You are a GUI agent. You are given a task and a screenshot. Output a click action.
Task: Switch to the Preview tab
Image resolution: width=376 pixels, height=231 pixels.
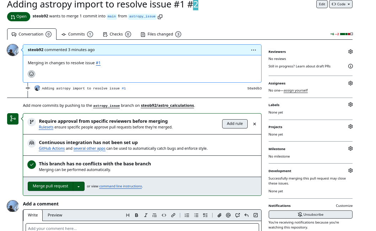coord(55,215)
